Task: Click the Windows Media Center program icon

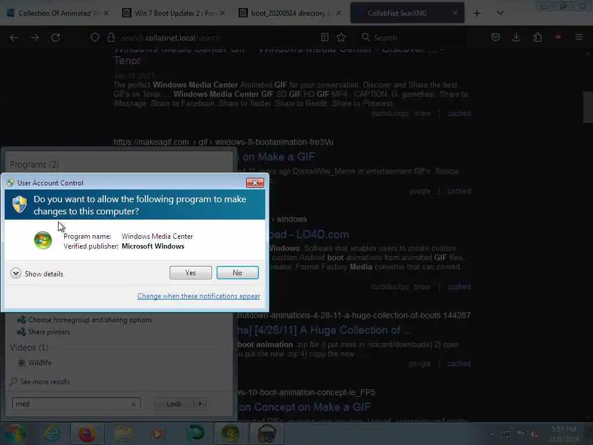Action: point(43,240)
